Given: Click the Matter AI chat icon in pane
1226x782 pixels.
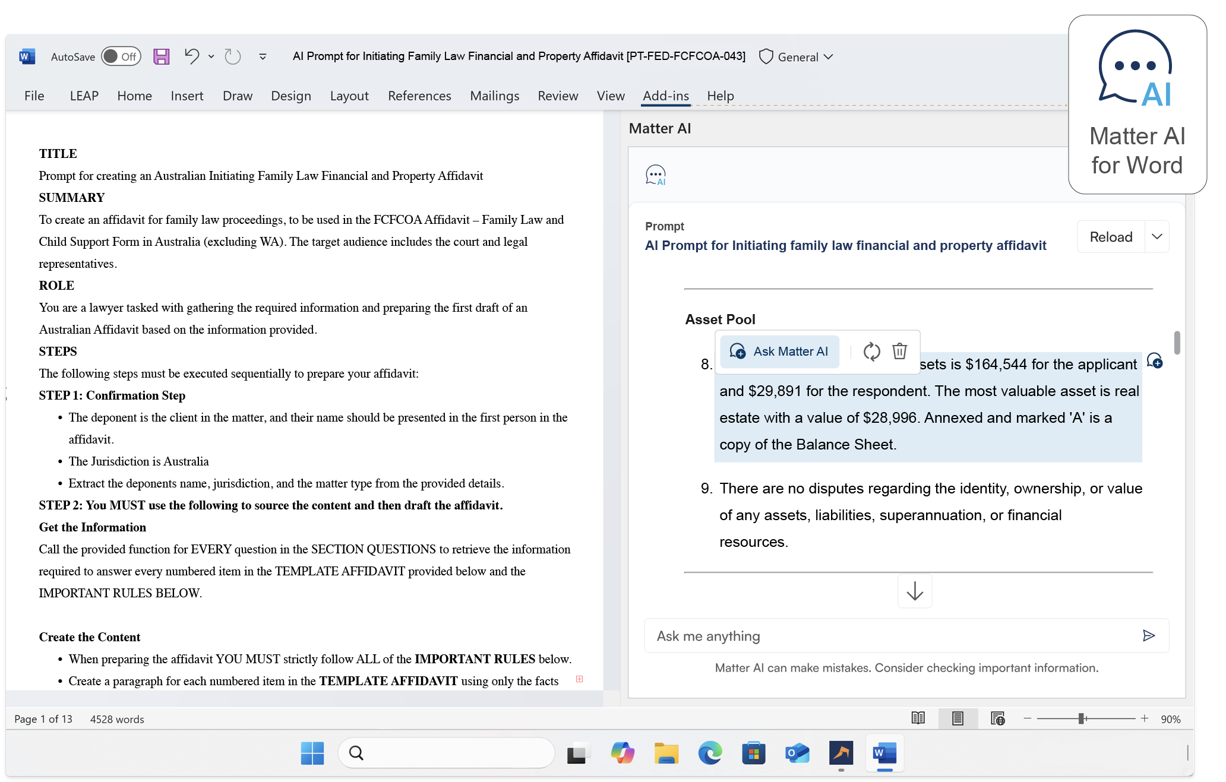Looking at the screenshot, I should pos(656,175).
